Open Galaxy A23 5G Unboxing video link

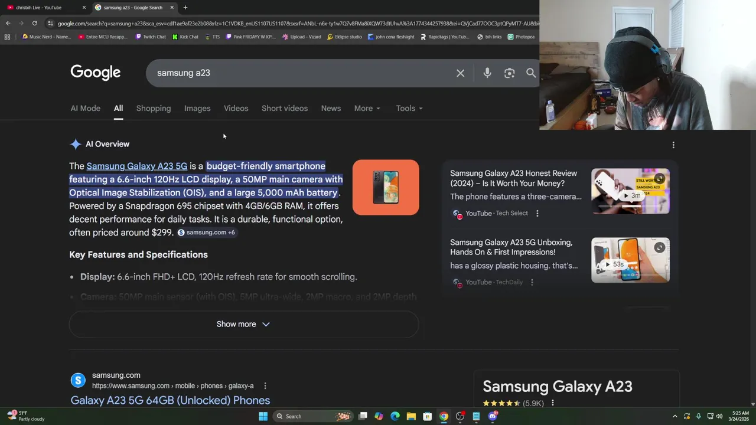(x=511, y=247)
